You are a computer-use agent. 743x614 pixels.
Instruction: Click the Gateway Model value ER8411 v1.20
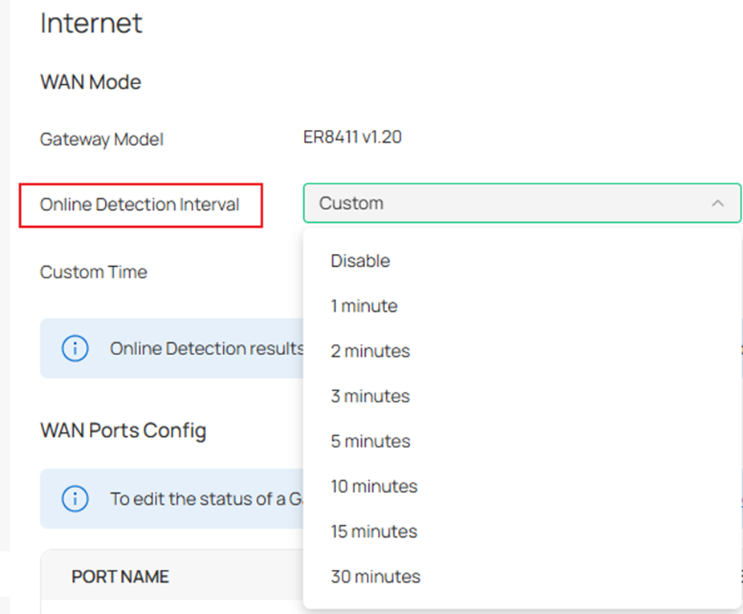351,136
